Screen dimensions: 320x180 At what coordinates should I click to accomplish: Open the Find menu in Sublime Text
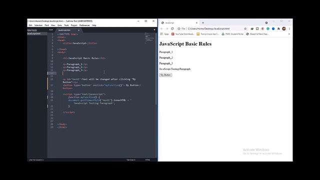46,25
